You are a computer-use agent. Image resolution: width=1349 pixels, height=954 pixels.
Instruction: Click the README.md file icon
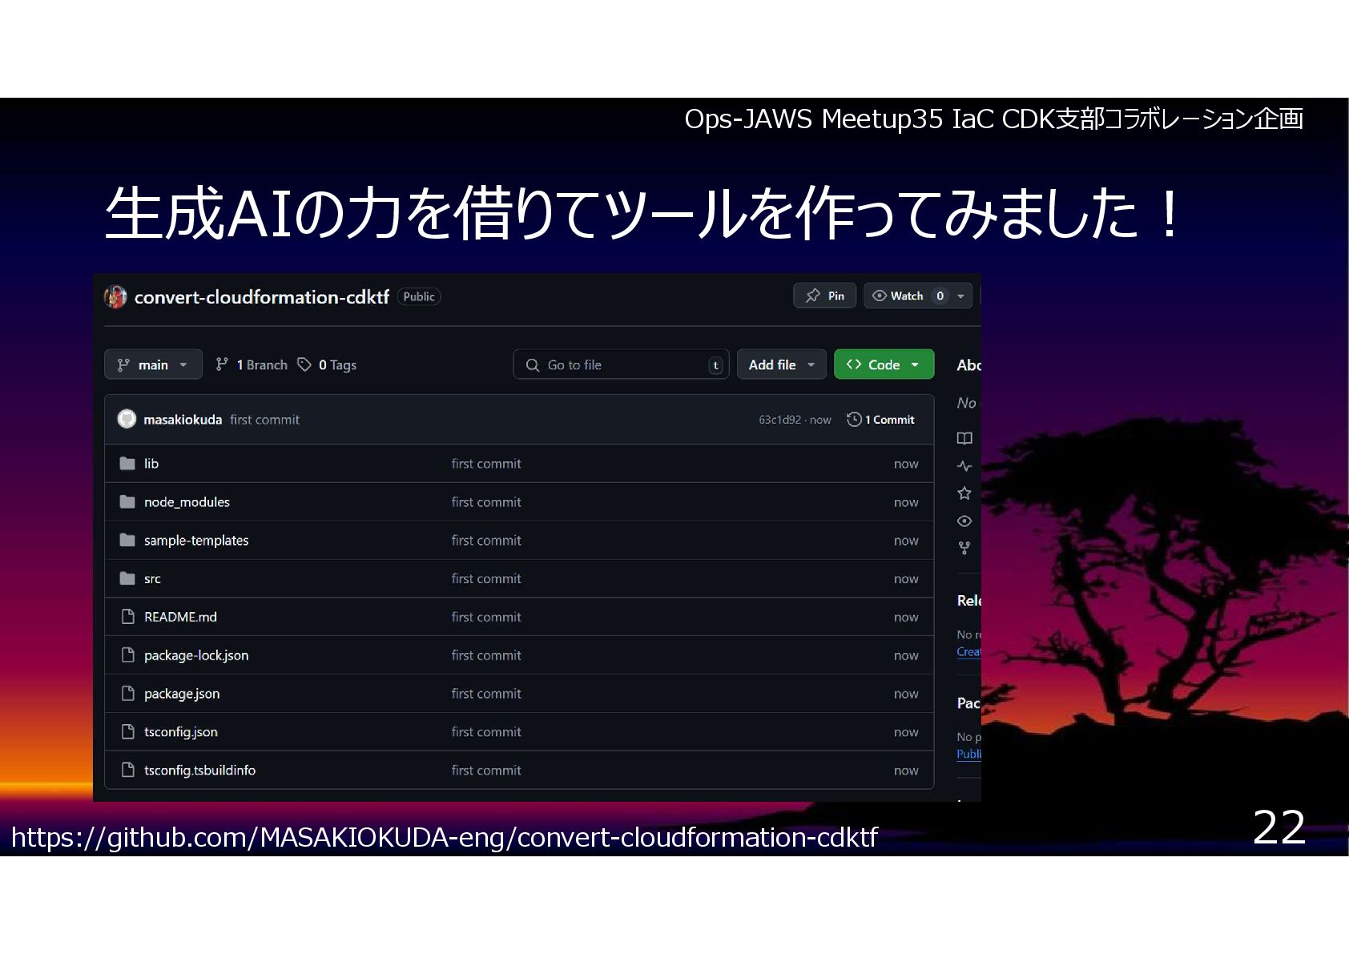click(127, 617)
